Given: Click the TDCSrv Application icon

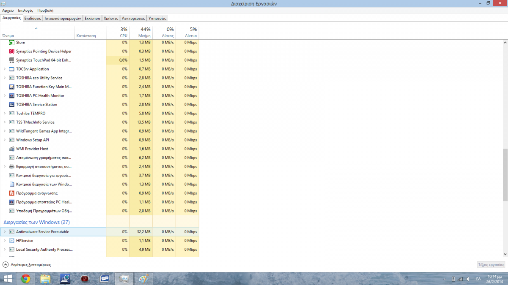Looking at the screenshot, I should coord(12,69).
